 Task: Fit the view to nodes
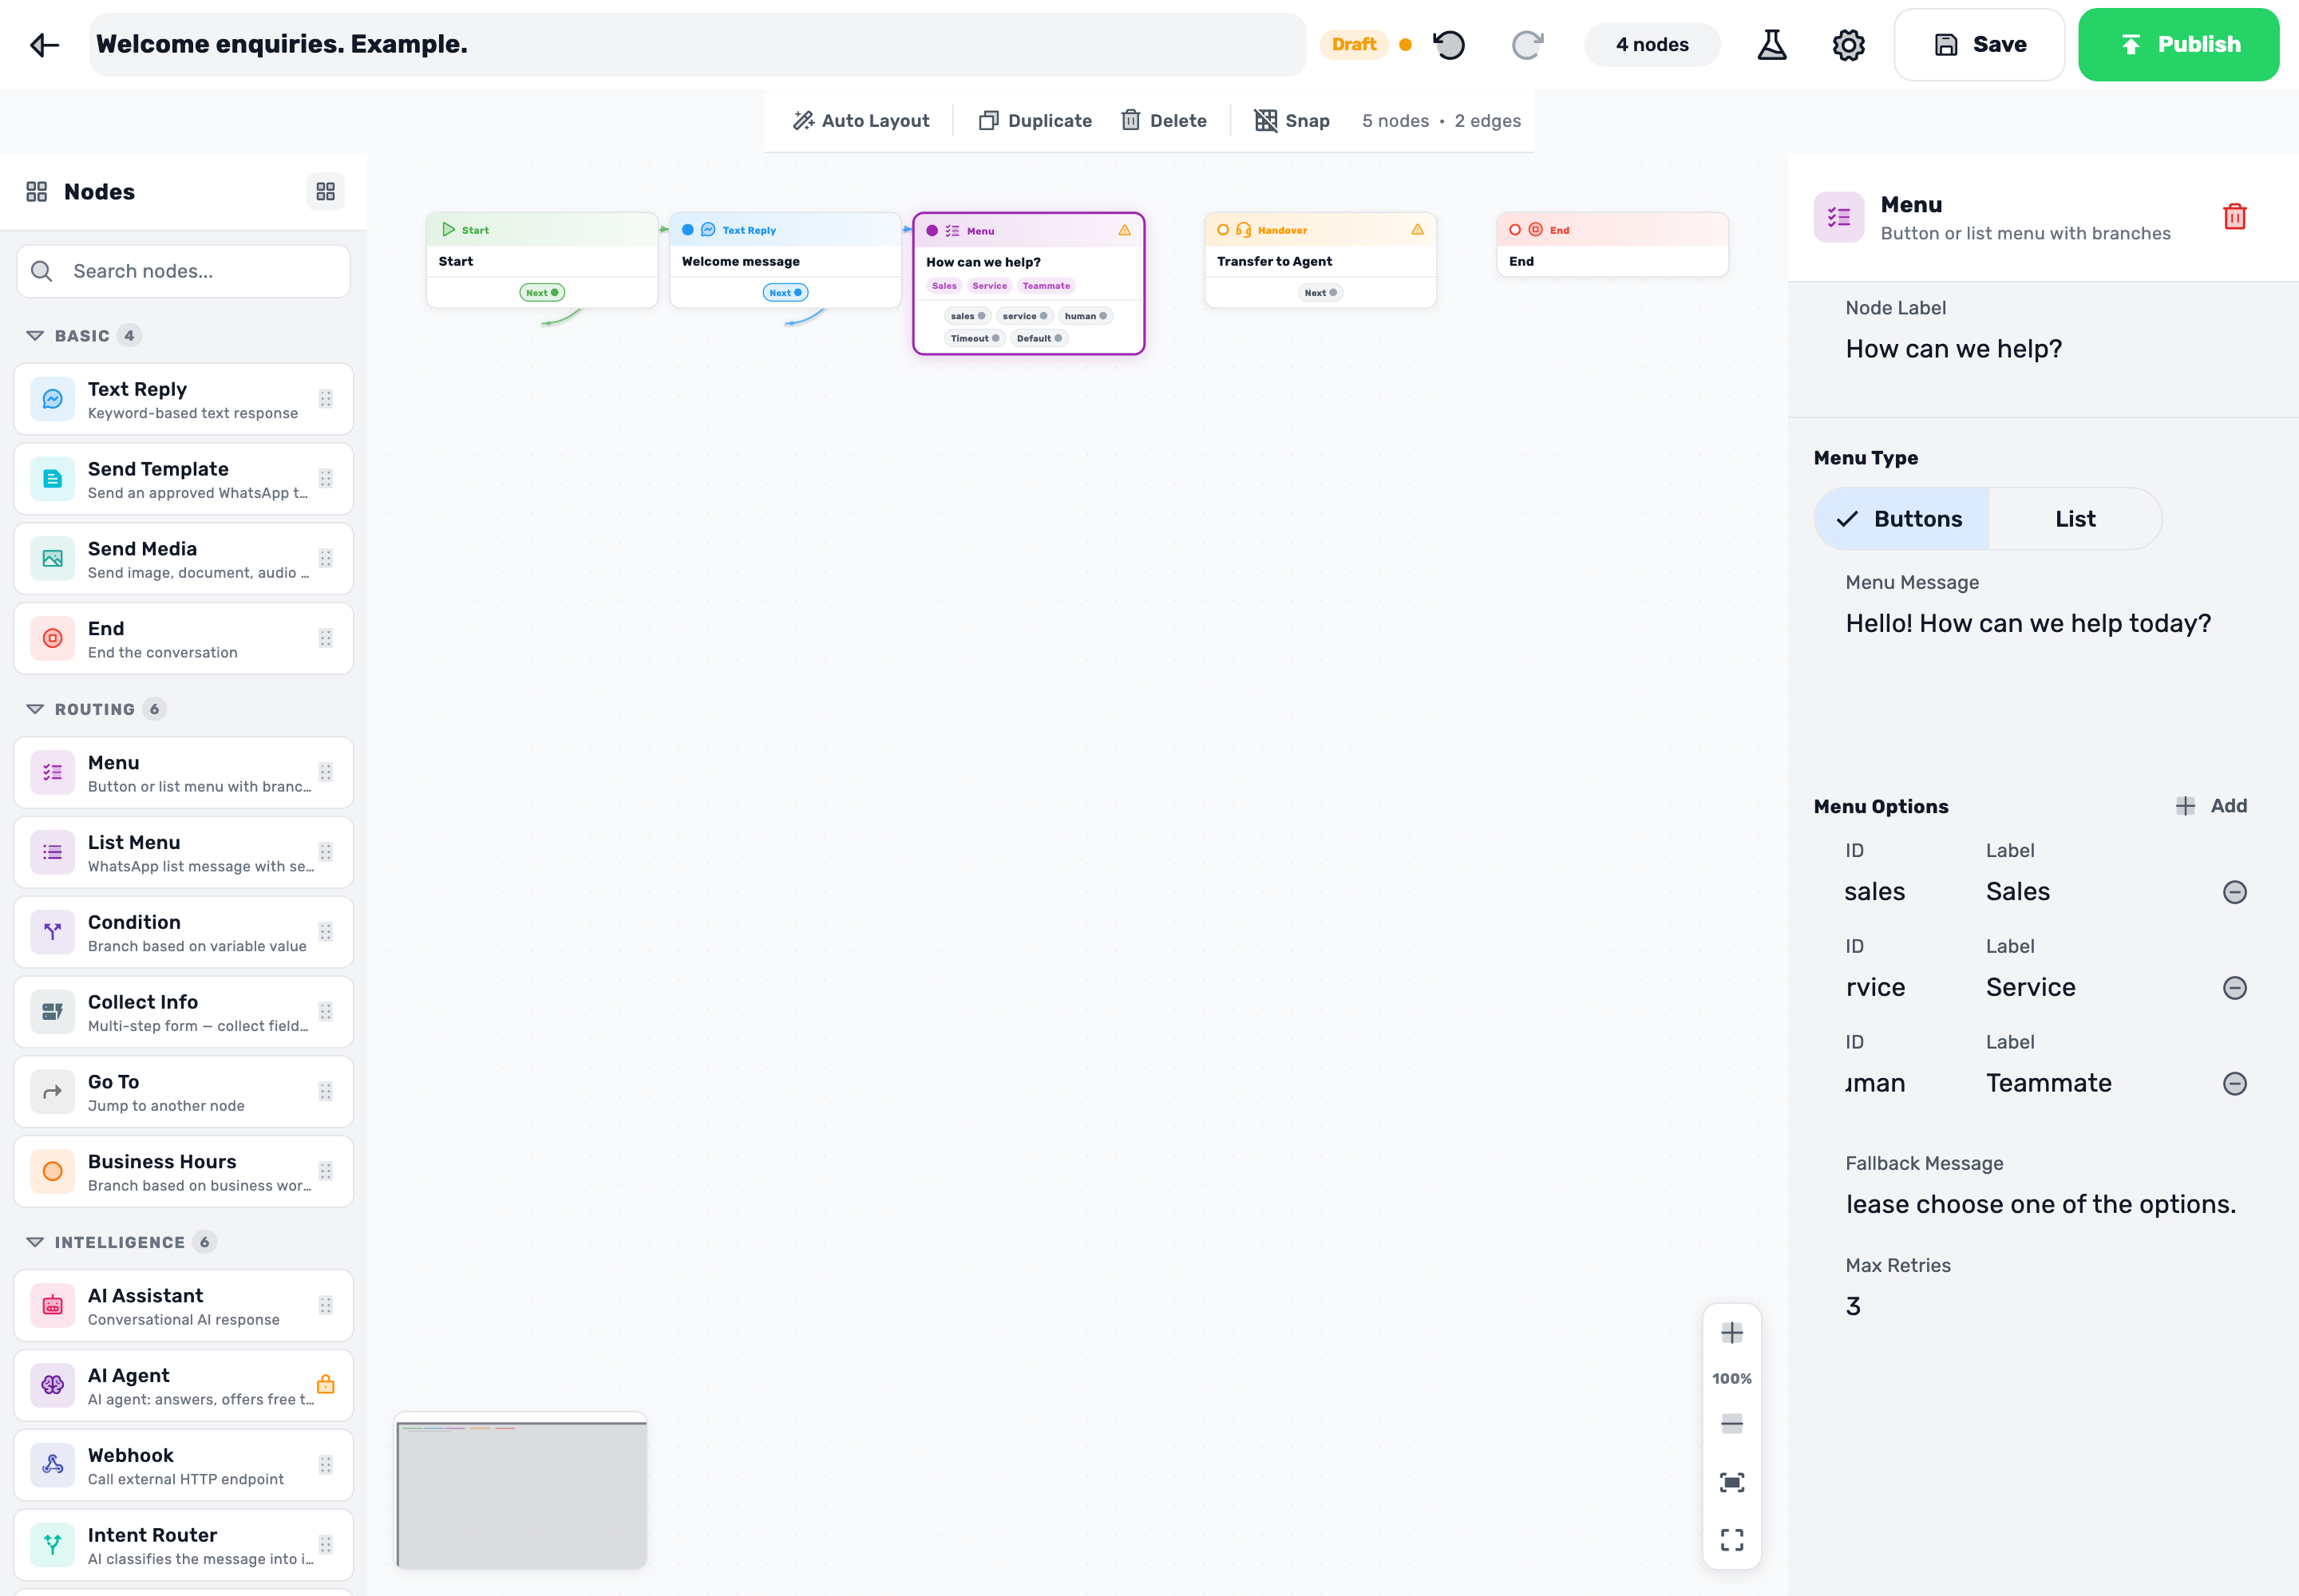pos(1731,1482)
